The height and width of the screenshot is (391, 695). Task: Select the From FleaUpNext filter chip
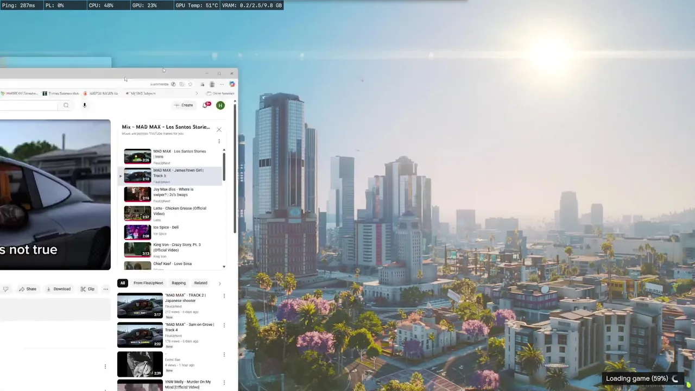pyautogui.click(x=148, y=283)
